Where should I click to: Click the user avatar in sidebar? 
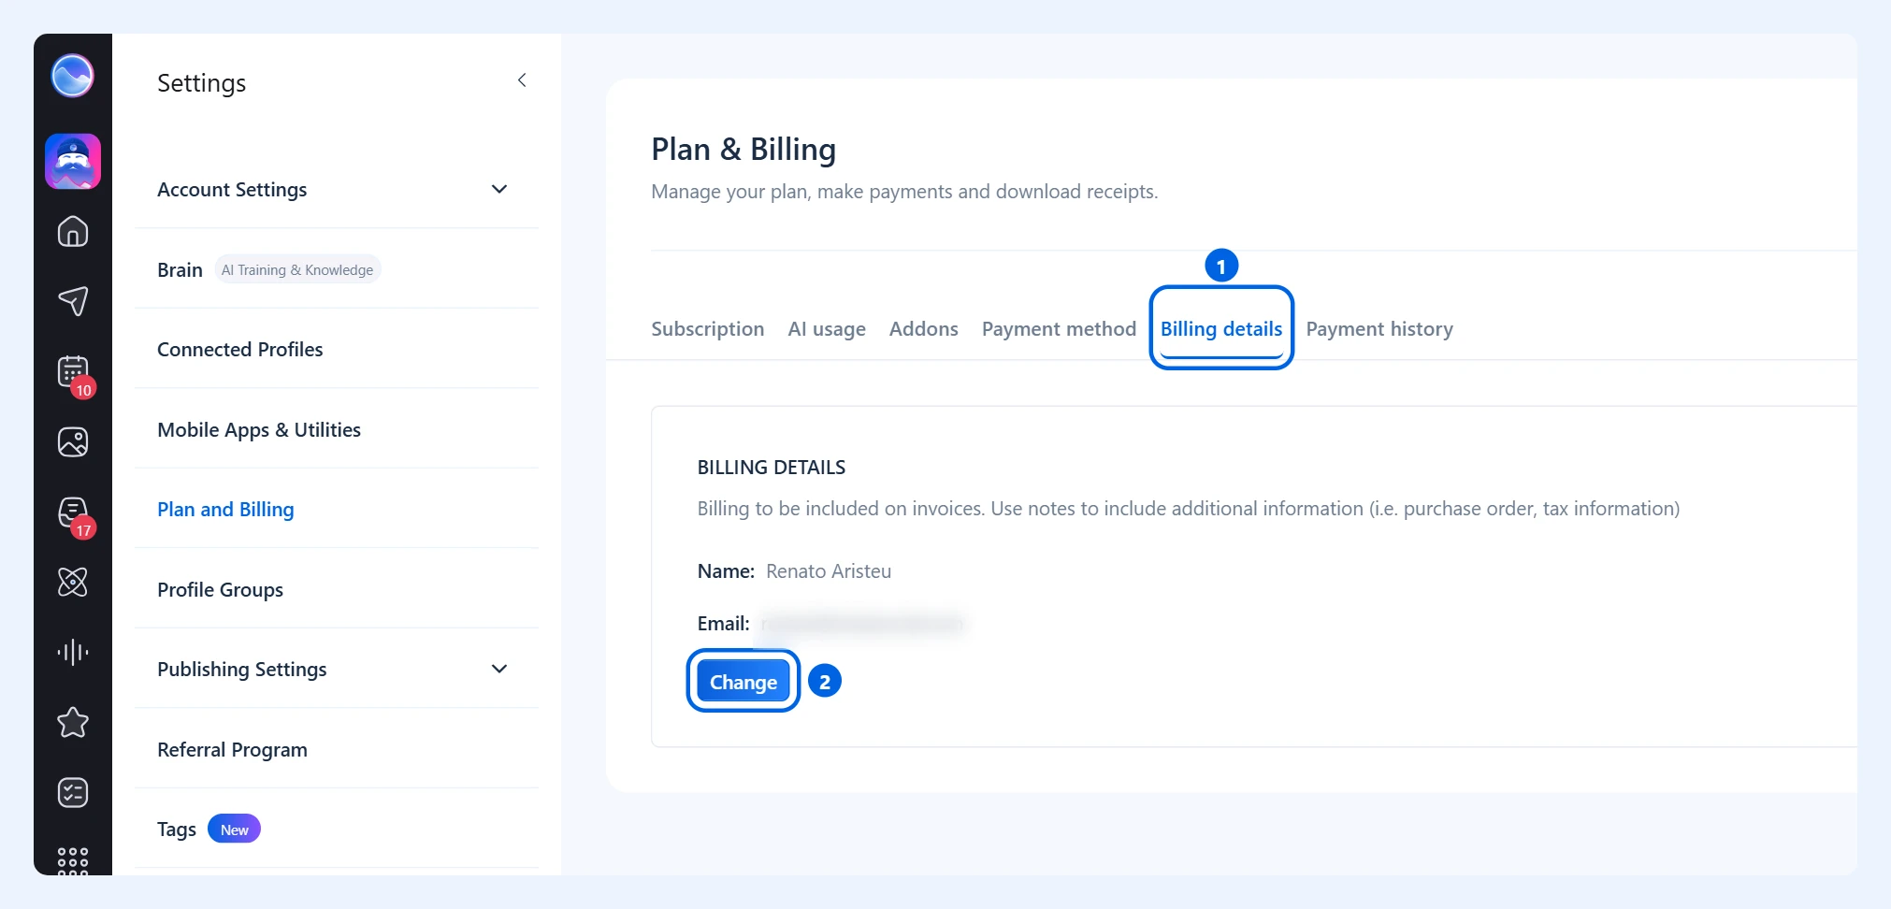pos(73,162)
